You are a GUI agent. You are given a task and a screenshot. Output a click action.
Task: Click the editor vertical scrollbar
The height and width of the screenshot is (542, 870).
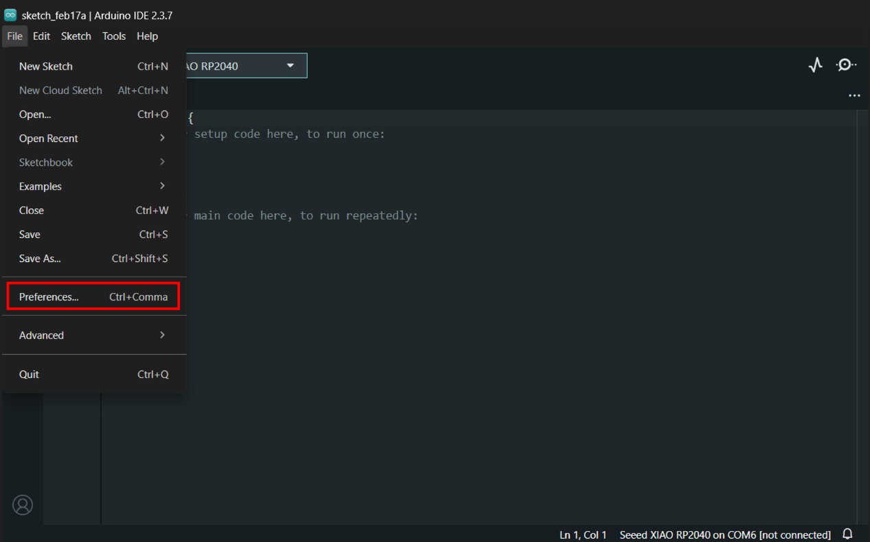point(863,317)
